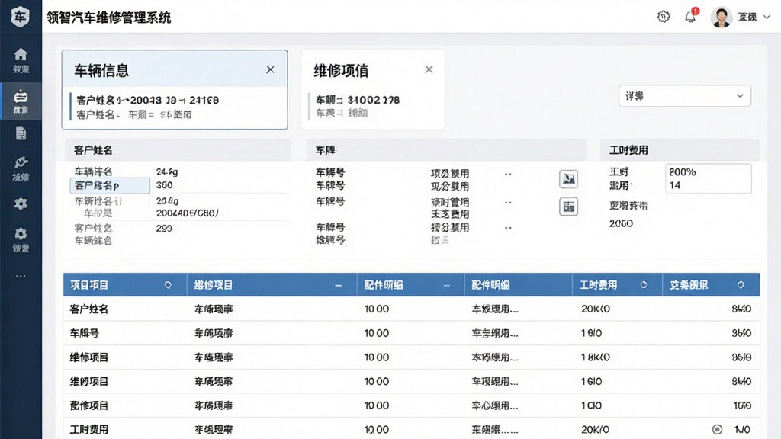The image size is (781, 439).
Task: Close the 车辆信息 card
Action: click(x=270, y=69)
